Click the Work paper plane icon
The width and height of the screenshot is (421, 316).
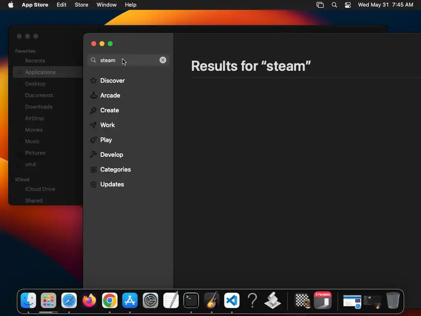point(93,125)
